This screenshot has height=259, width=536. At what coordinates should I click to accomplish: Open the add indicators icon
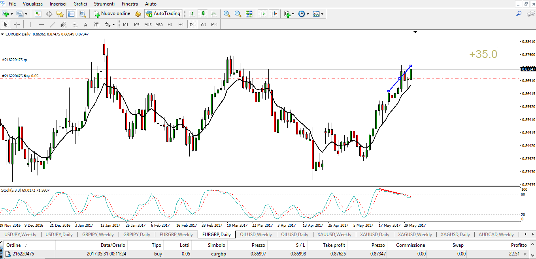click(x=287, y=14)
